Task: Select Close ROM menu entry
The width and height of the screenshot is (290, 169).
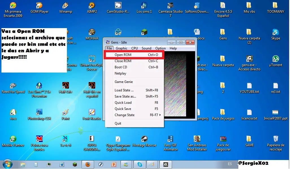Action: point(134,61)
